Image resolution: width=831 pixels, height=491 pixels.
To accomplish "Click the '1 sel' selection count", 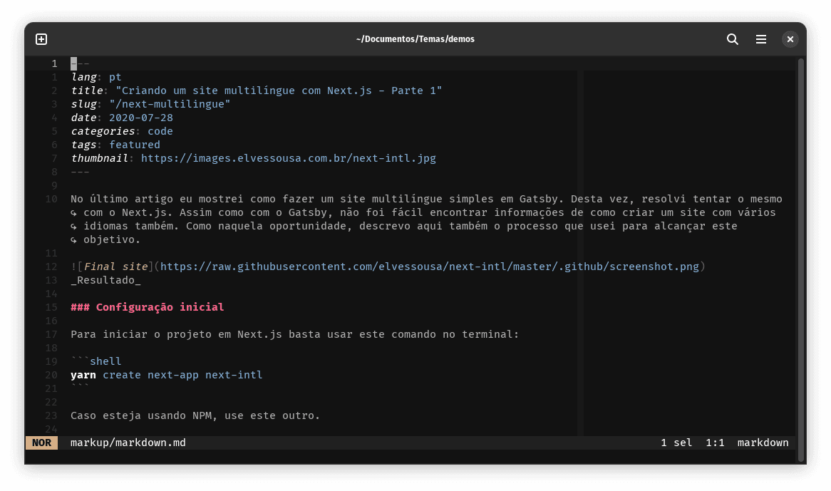I will coord(676,443).
